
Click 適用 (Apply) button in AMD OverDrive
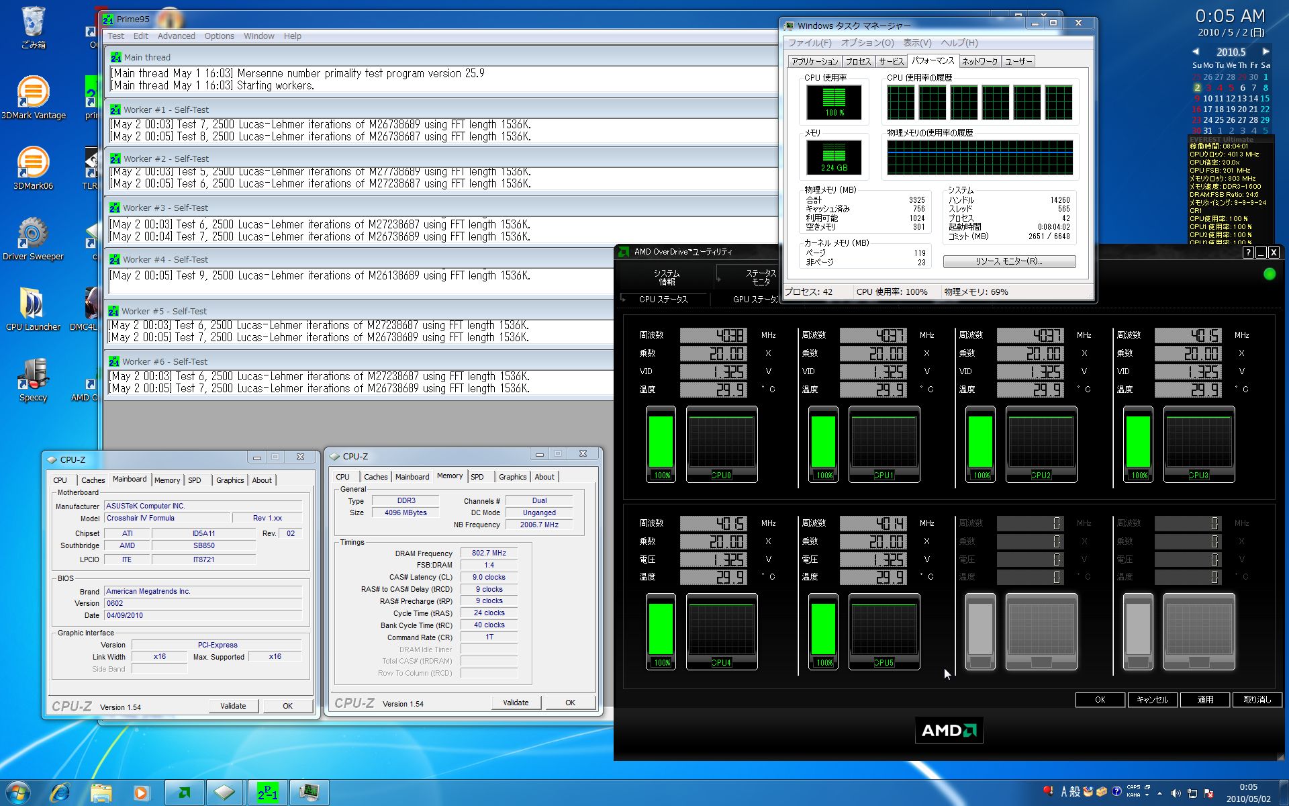[1205, 700]
